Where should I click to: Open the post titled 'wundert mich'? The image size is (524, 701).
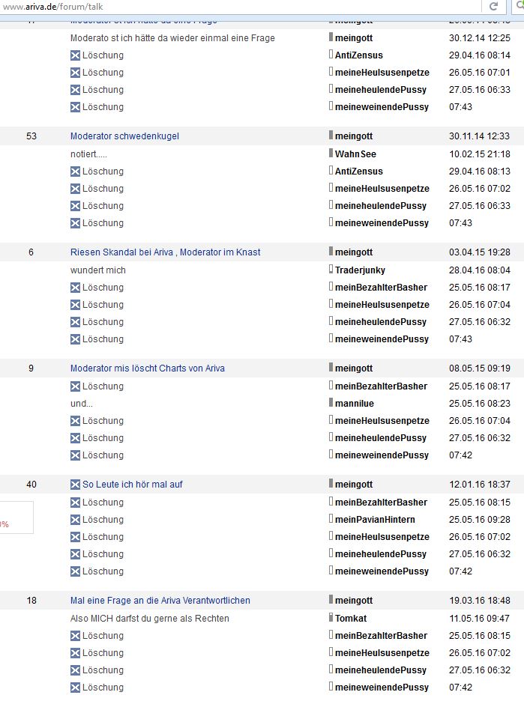point(97,270)
